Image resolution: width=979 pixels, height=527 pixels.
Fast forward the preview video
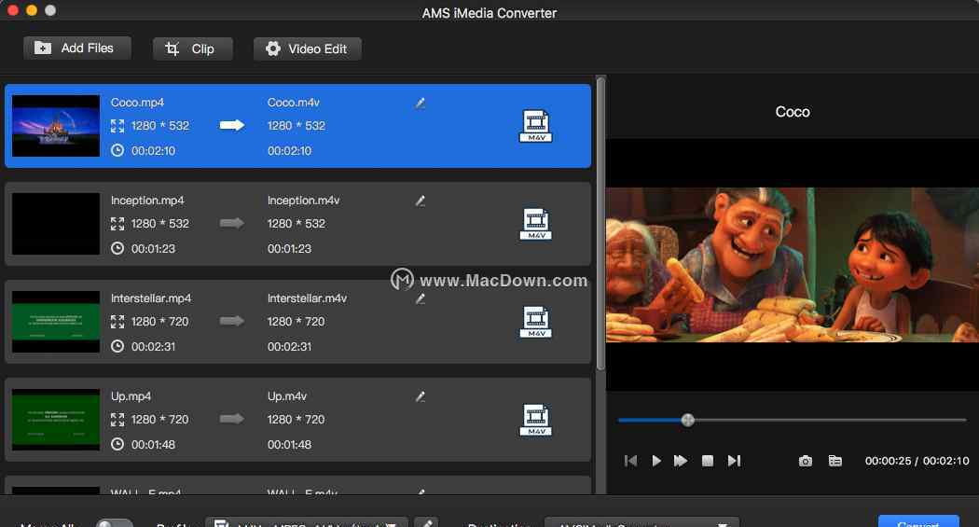point(681,461)
